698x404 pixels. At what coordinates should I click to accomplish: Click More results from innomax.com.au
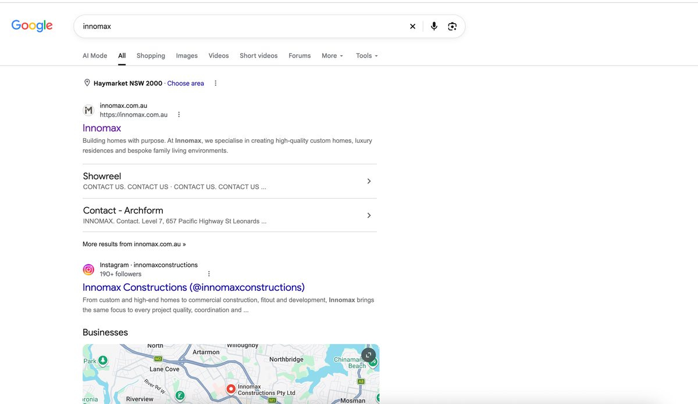click(134, 244)
